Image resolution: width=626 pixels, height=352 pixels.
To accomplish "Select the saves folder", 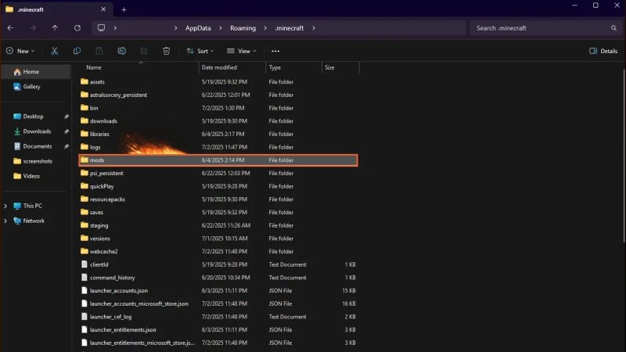I will pos(218,212).
